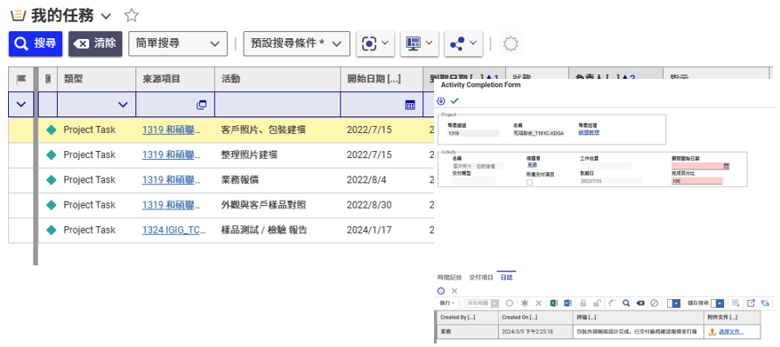Viewport: 780px width, 347px height.
Task: Click the 活動 filter input field
Action: point(277,105)
